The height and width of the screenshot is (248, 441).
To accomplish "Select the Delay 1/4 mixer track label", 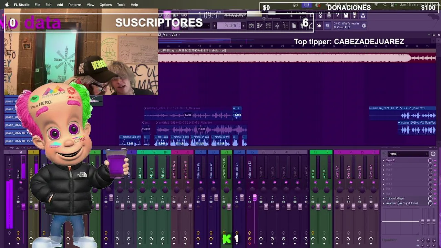I will coord(348,172).
